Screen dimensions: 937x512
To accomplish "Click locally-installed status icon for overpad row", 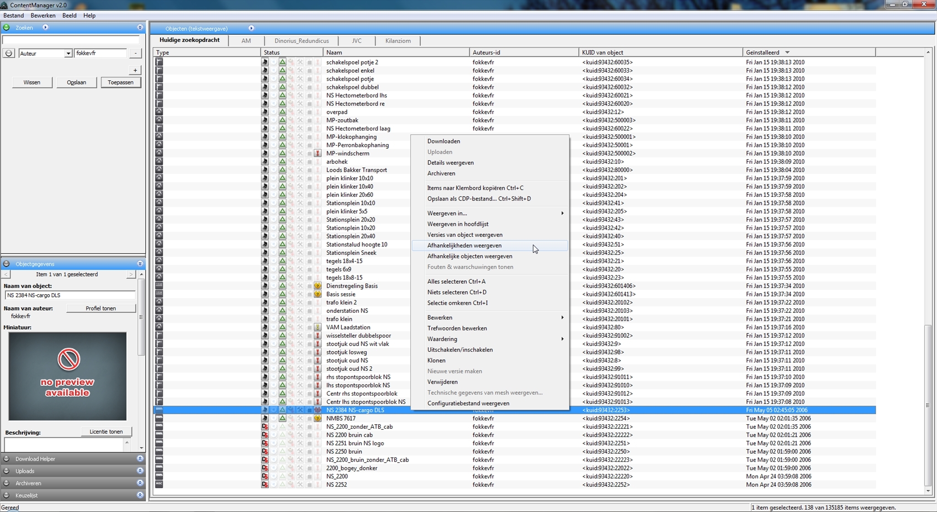I will coord(265,112).
